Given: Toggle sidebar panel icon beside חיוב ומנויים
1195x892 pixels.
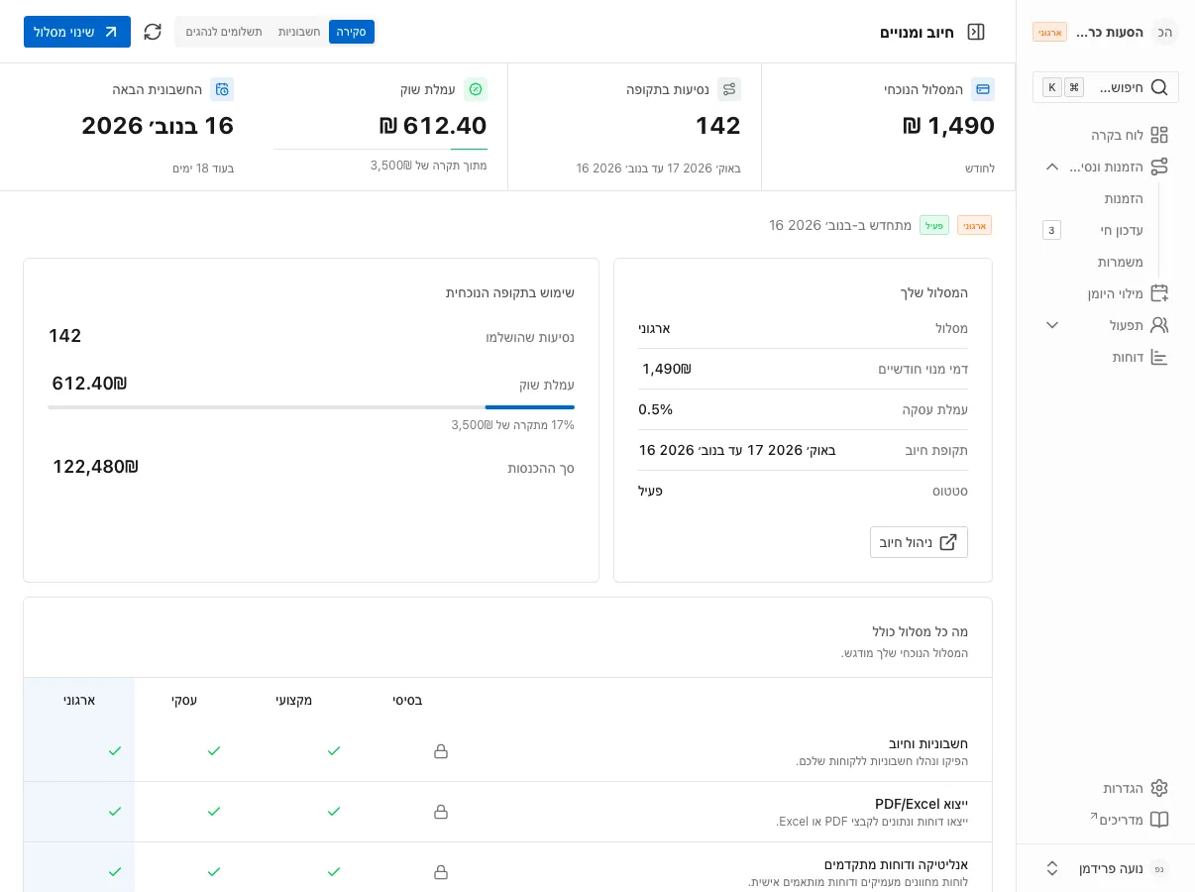Looking at the screenshot, I should [x=976, y=32].
